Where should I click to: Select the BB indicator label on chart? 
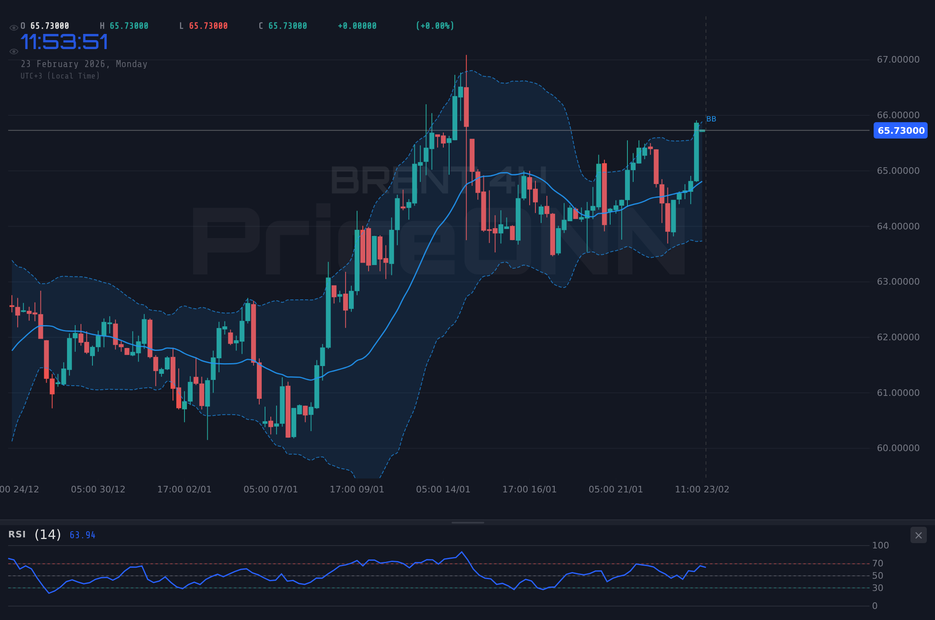tap(712, 119)
